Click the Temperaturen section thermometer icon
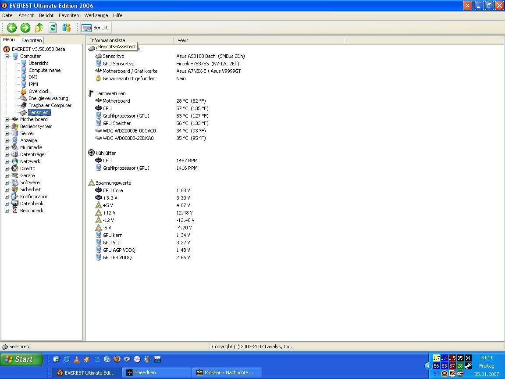Screen dimensions: 505x379 coord(91,93)
